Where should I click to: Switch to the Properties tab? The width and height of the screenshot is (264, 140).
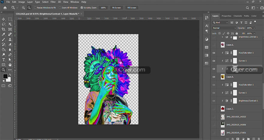[226, 16]
